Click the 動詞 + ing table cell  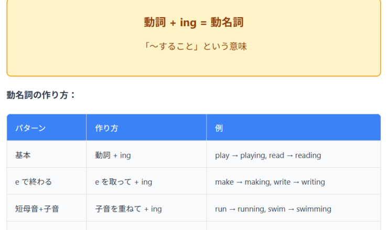(113, 155)
